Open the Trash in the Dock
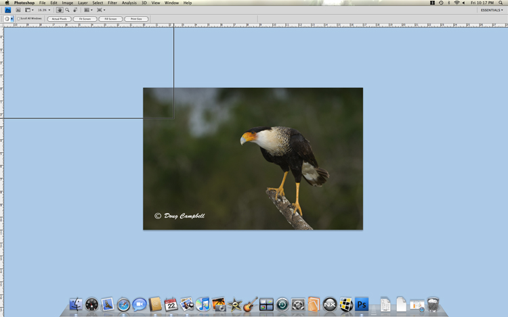508x317 pixels. point(433,305)
